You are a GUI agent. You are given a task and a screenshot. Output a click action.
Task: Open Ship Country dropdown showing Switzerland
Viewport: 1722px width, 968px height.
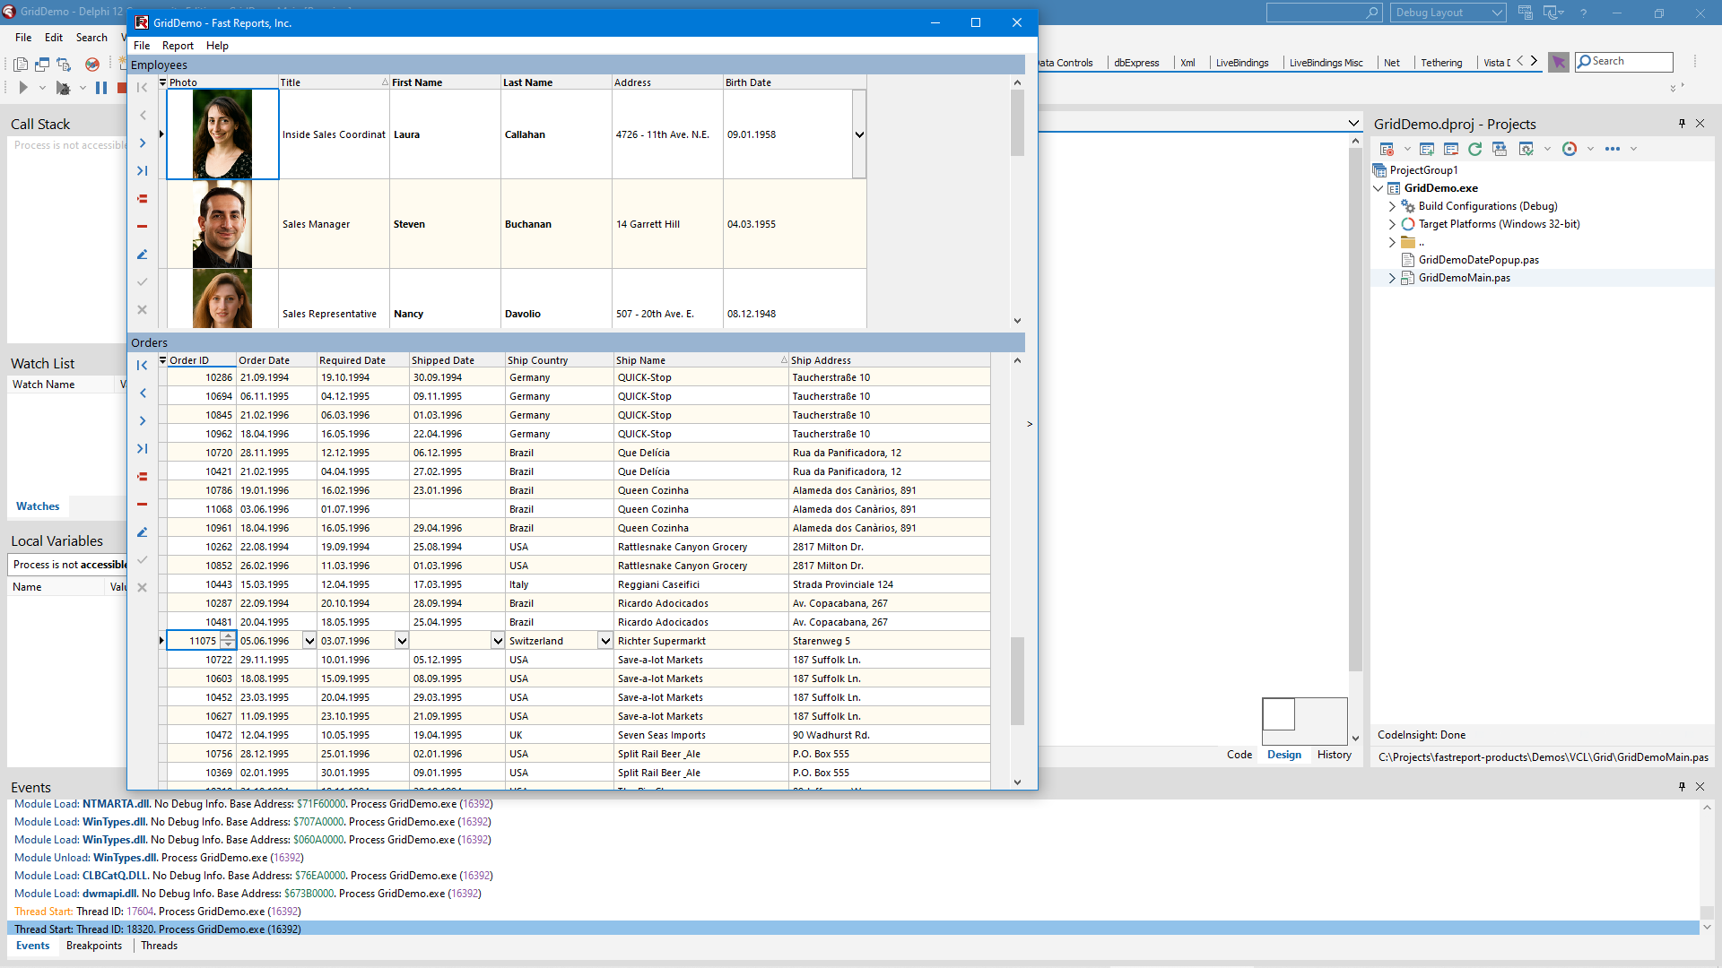[605, 641]
